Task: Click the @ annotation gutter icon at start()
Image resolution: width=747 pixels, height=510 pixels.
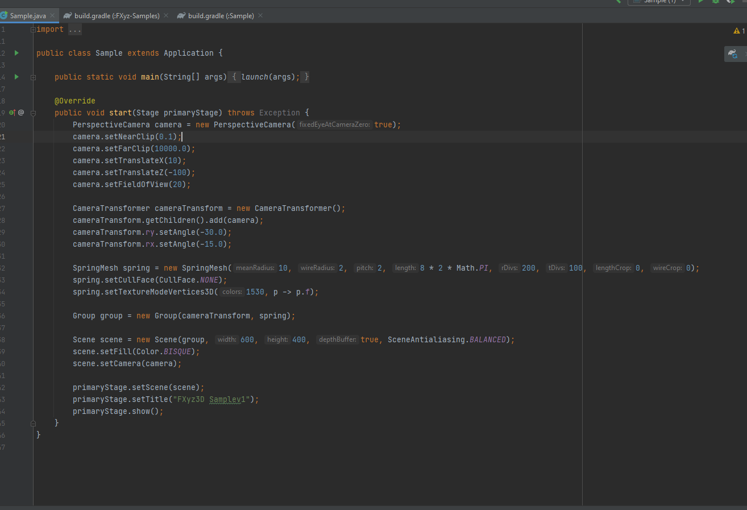Action: click(x=21, y=113)
